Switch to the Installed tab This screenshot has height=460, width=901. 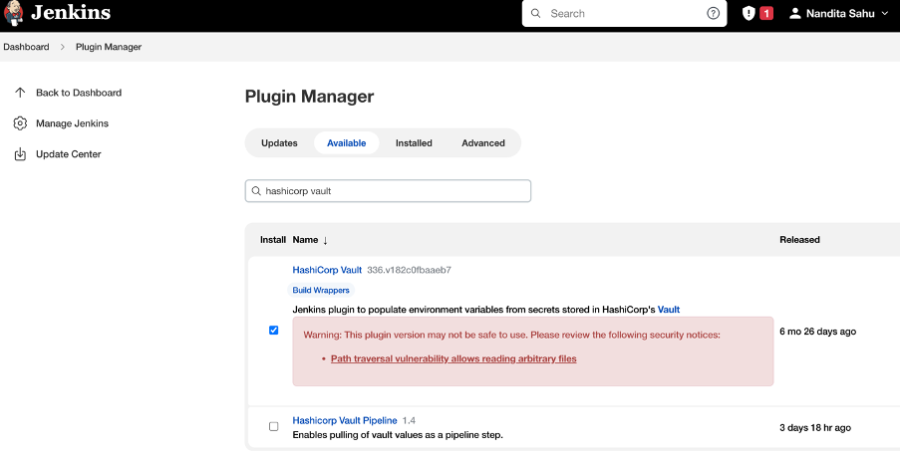coord(414,143)
